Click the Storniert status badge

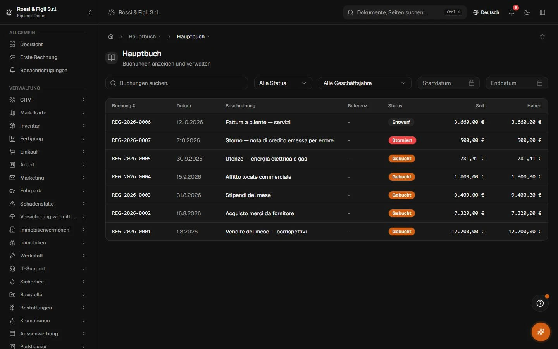(402, 140)
